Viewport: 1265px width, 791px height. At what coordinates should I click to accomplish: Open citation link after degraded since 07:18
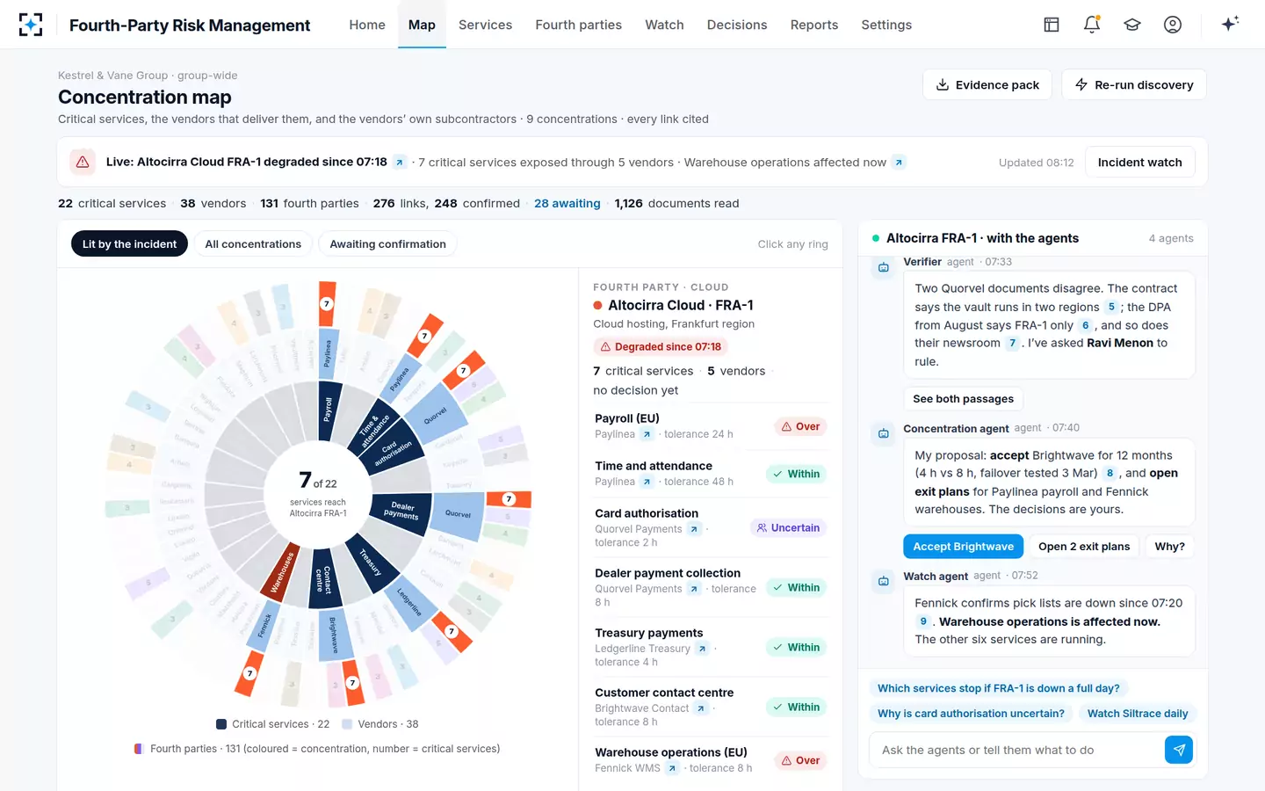click(x=400, y=163)
